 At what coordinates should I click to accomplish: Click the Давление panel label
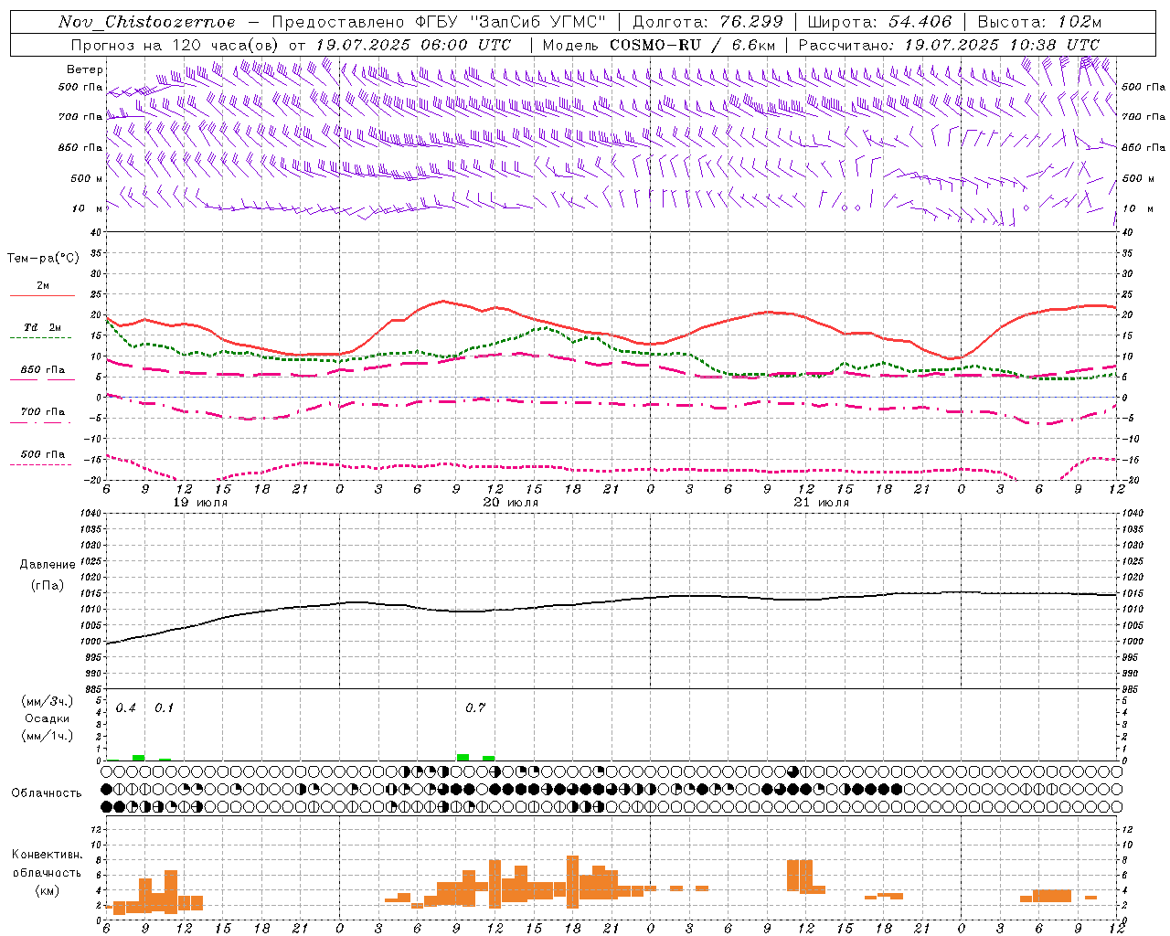pos(48,565)
